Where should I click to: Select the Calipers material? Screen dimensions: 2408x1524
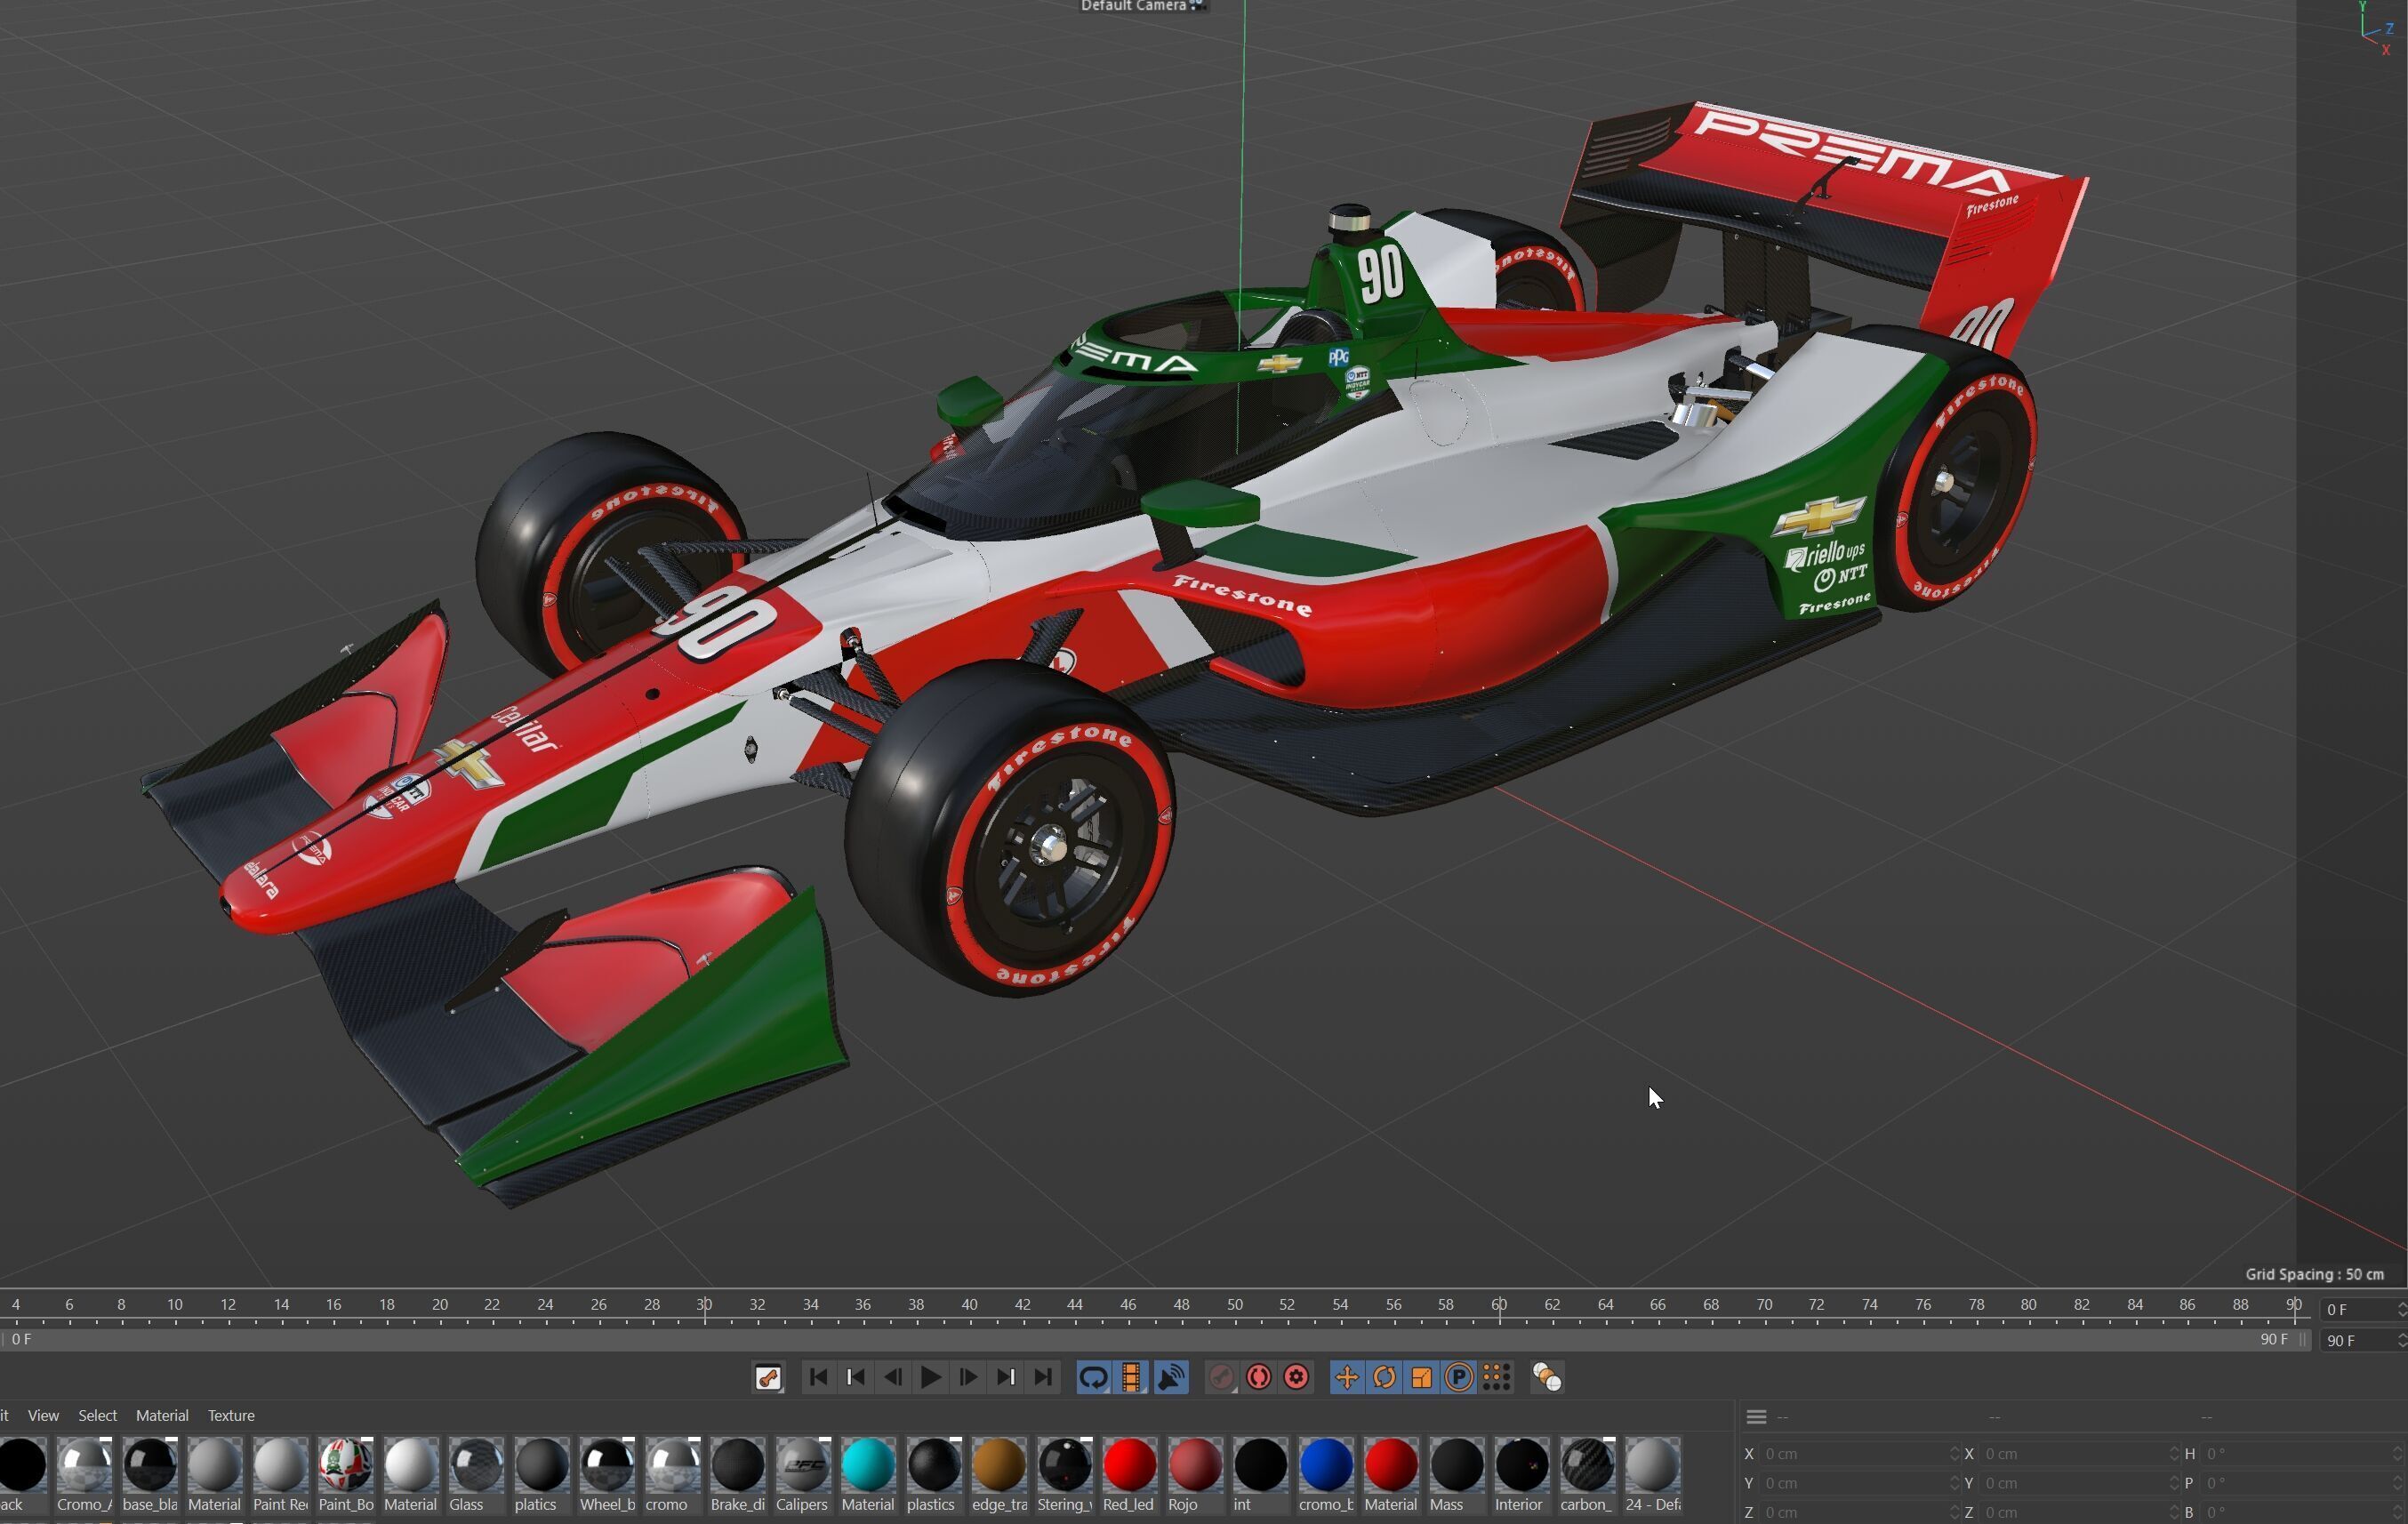coord(803,1465)
